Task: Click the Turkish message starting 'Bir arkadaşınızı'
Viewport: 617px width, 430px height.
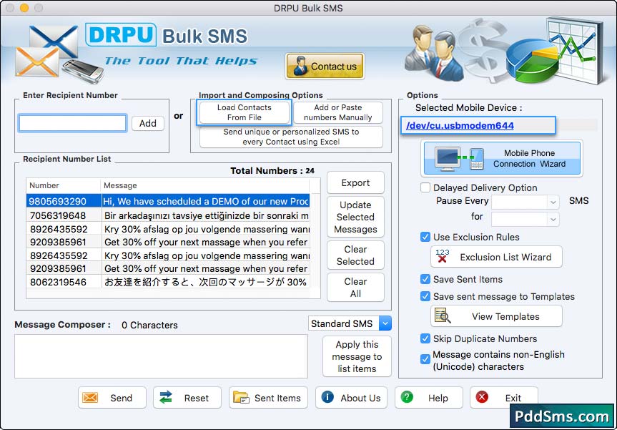Action: coord(206,215)
